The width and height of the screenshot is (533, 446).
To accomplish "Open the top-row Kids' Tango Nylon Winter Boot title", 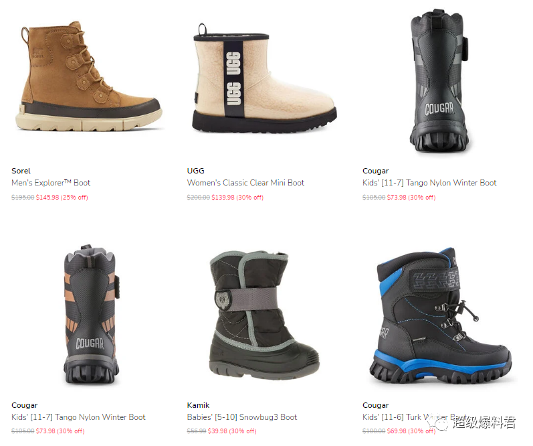I will click(x=429, y=183).
